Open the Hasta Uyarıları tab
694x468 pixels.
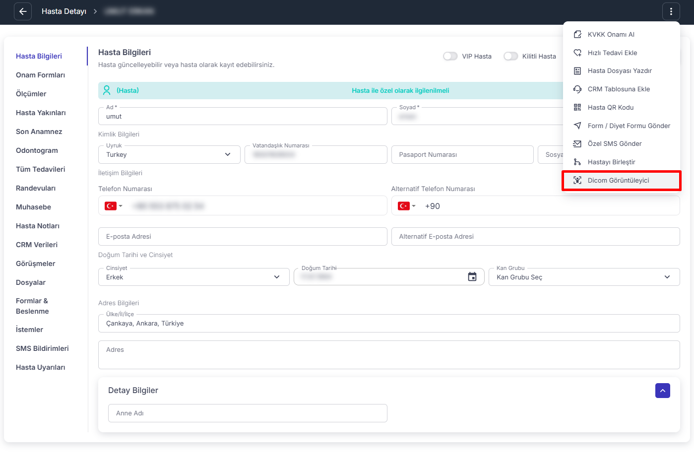[x=40, y=367]
